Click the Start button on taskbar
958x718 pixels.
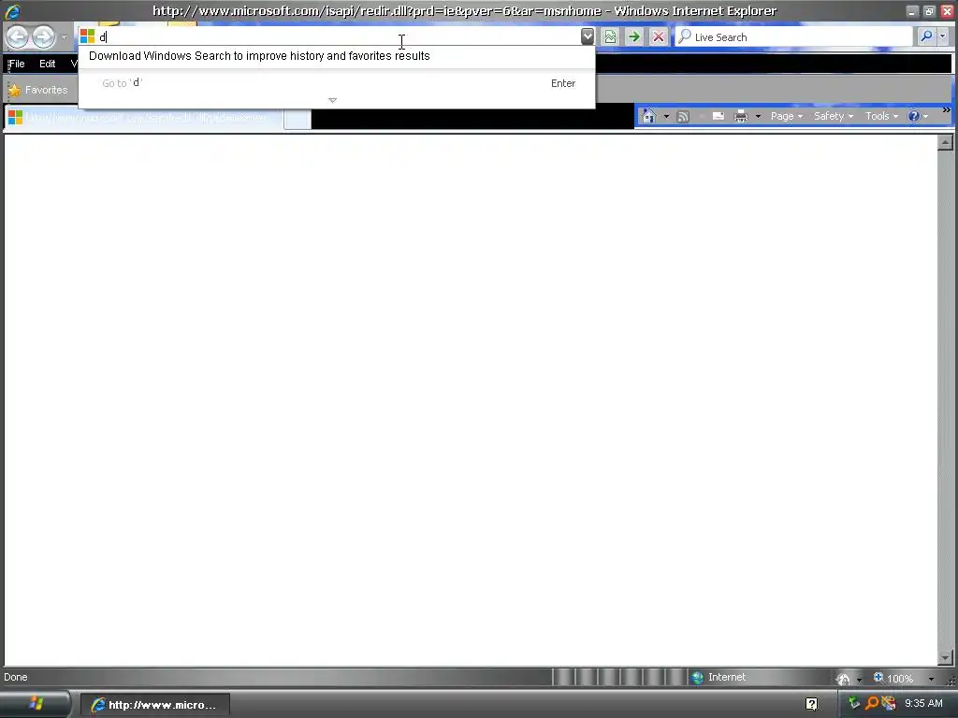coord(35,705)
